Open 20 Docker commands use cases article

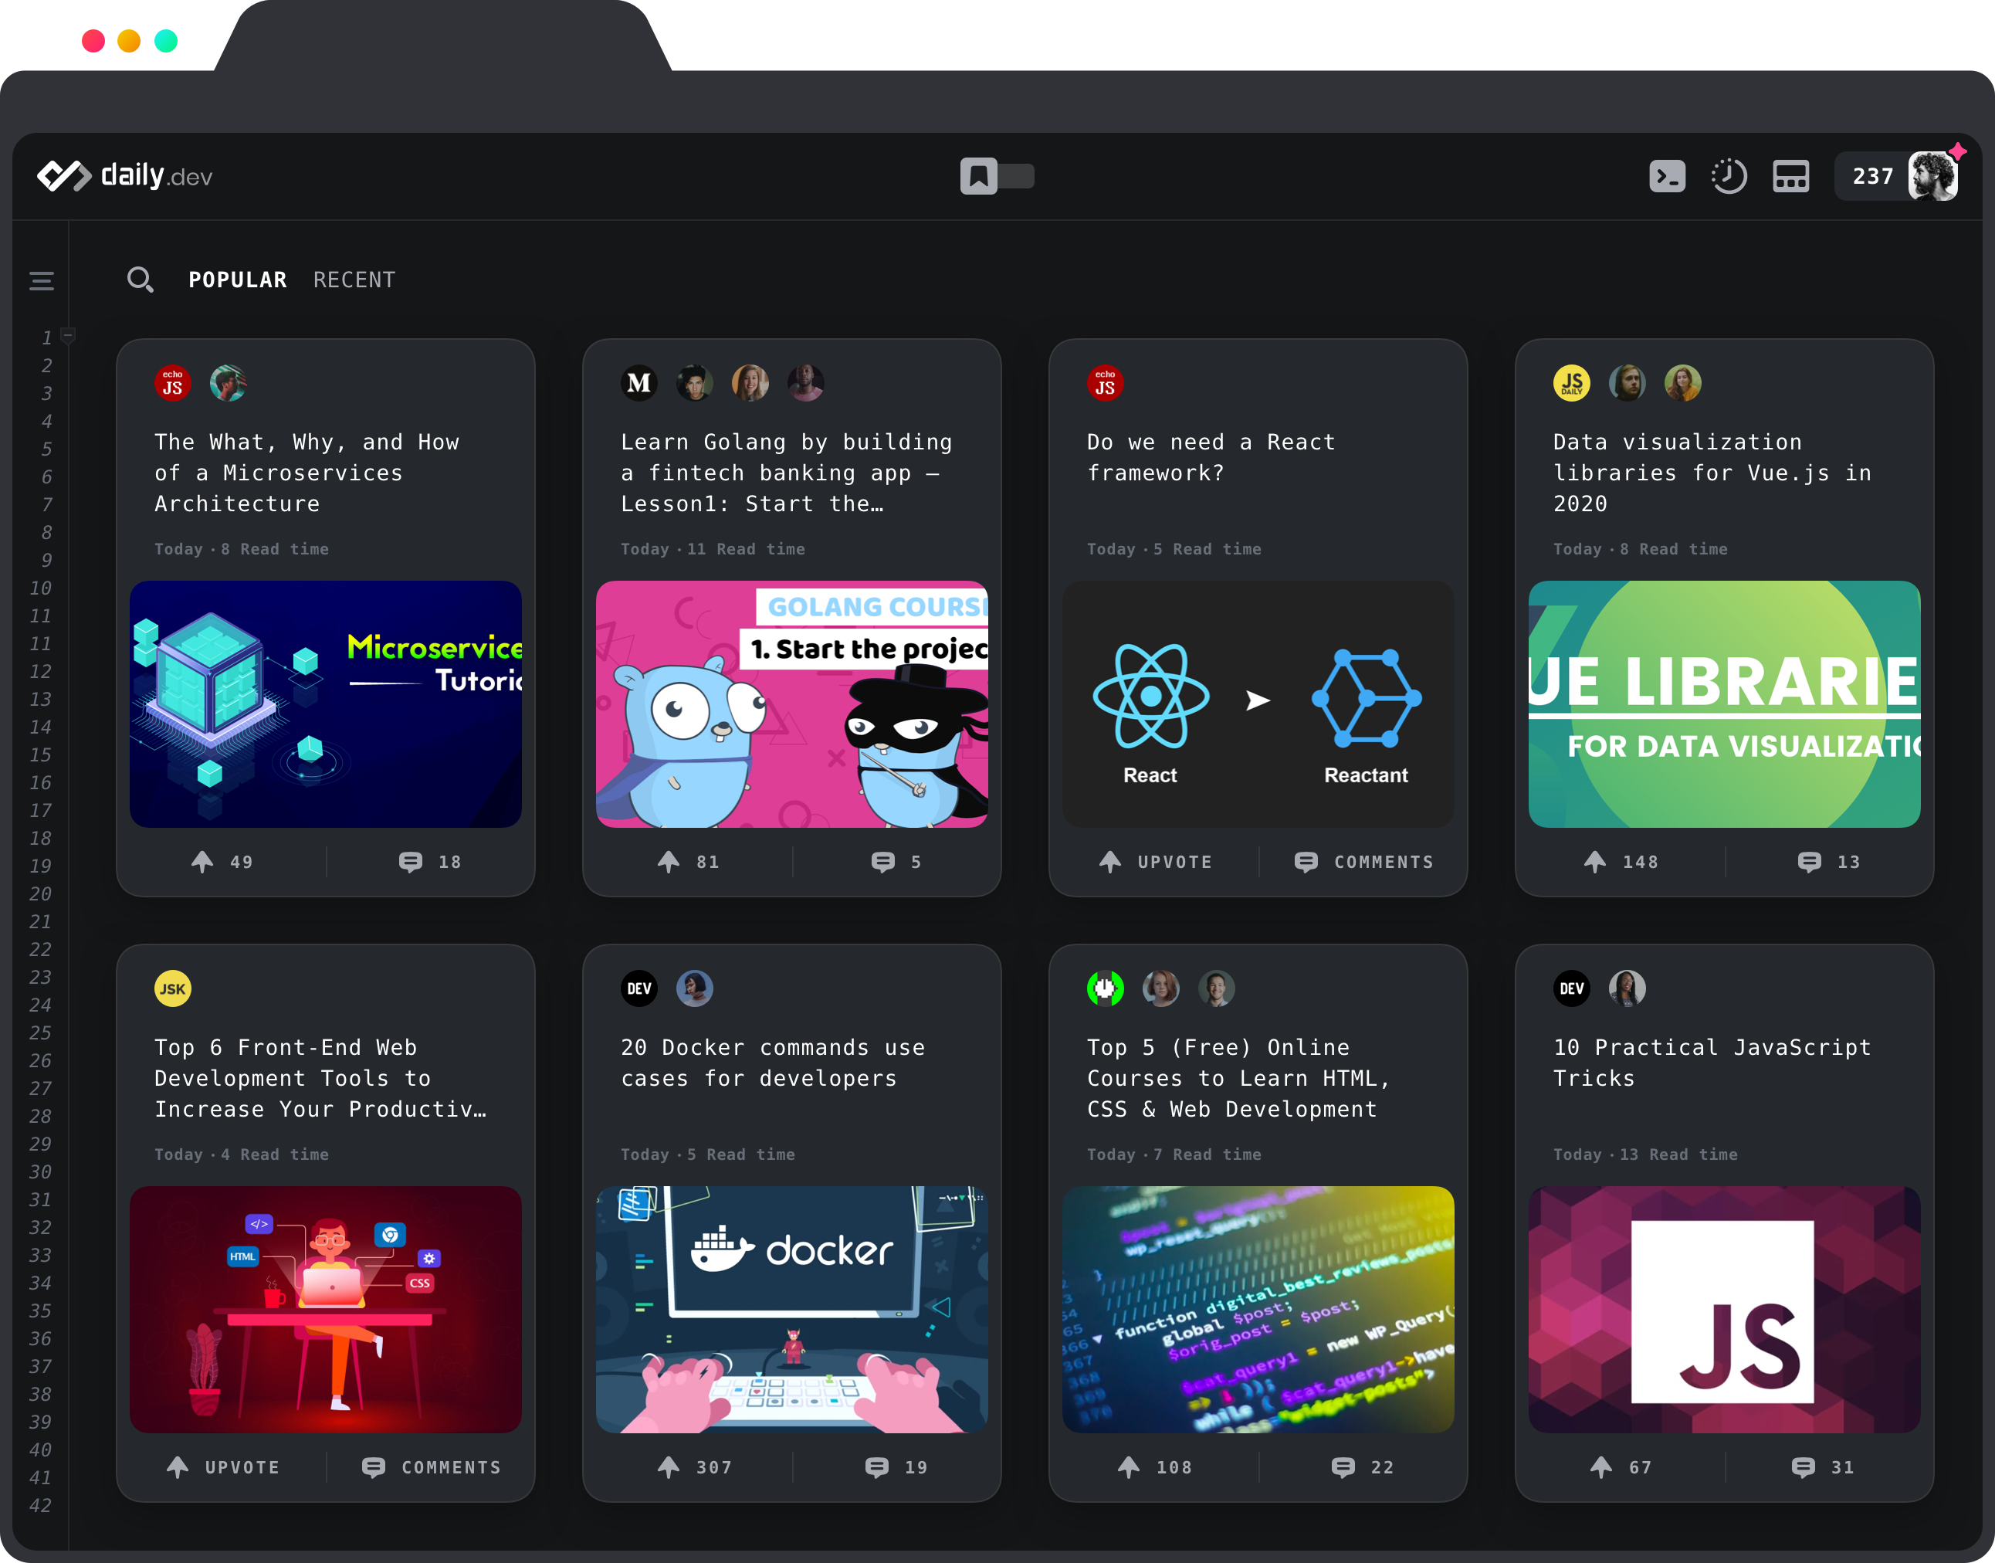coord(773,1063)
